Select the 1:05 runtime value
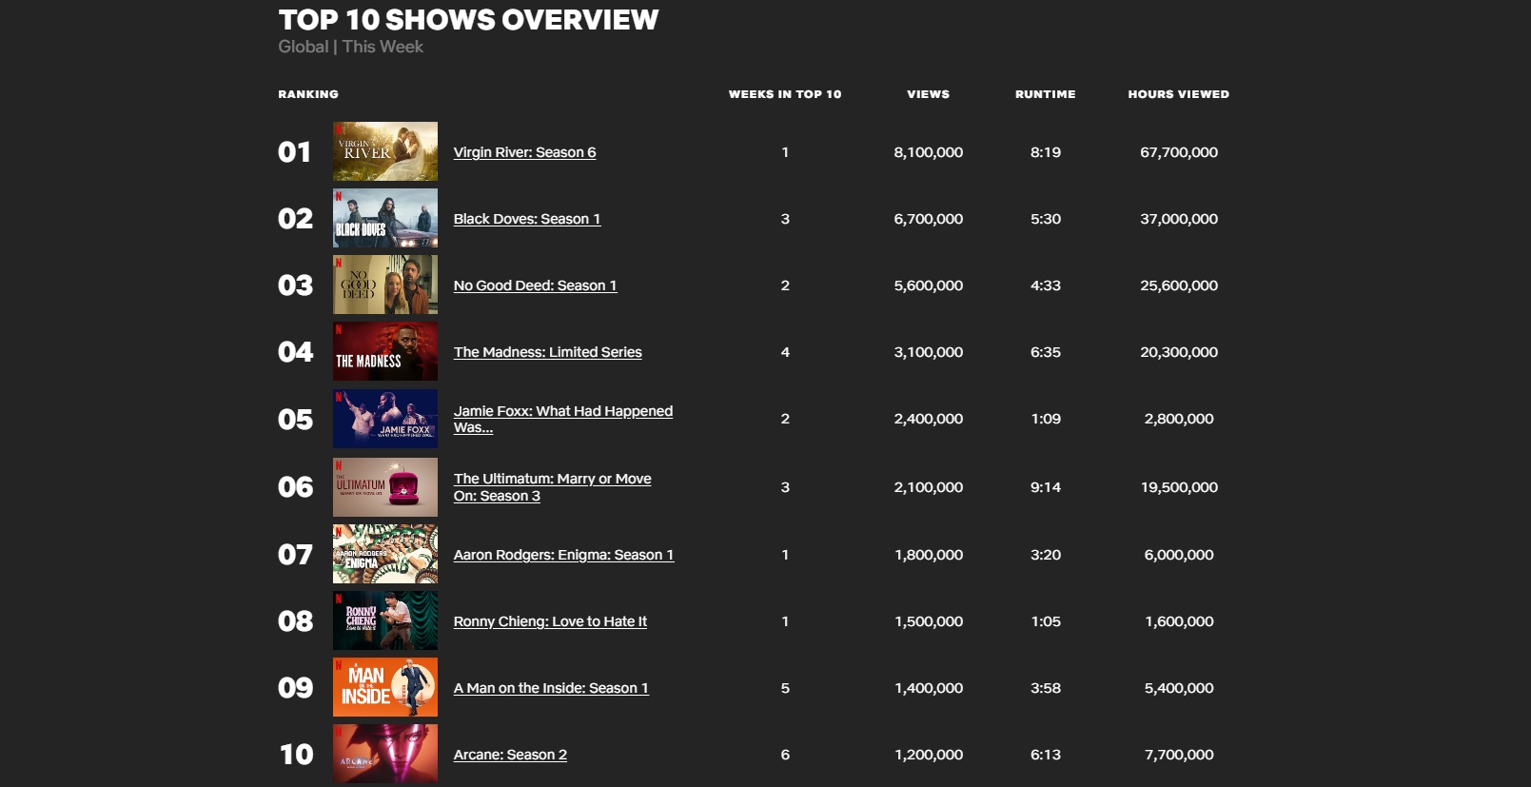Image resolution: width=1531 pixels, height=787 pixels. pos(1046,621)
